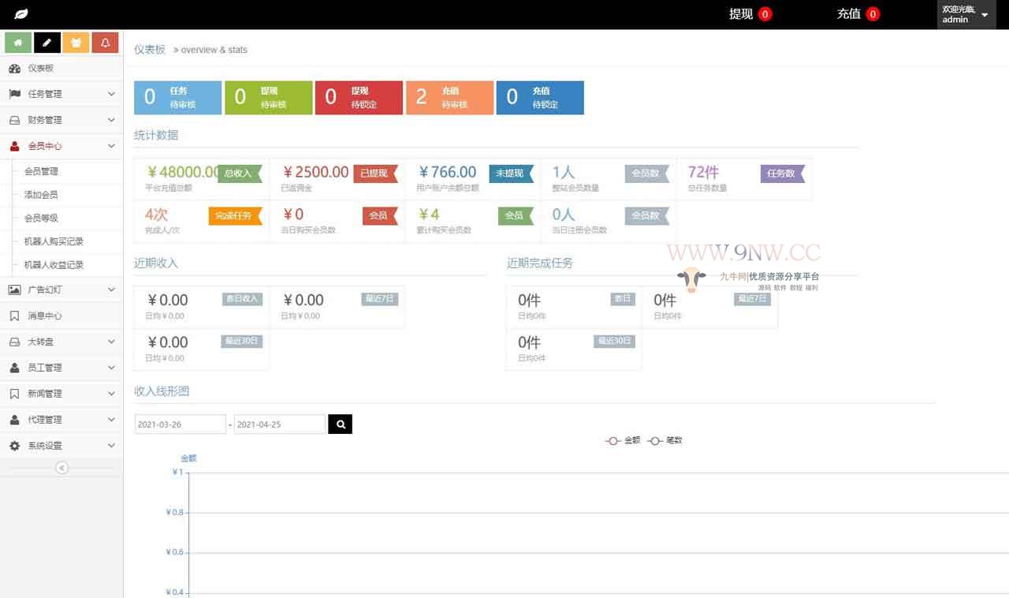Click the 充值 待审核 orange tile
This screenshot has width=1009, height=598.
(449, 98)
